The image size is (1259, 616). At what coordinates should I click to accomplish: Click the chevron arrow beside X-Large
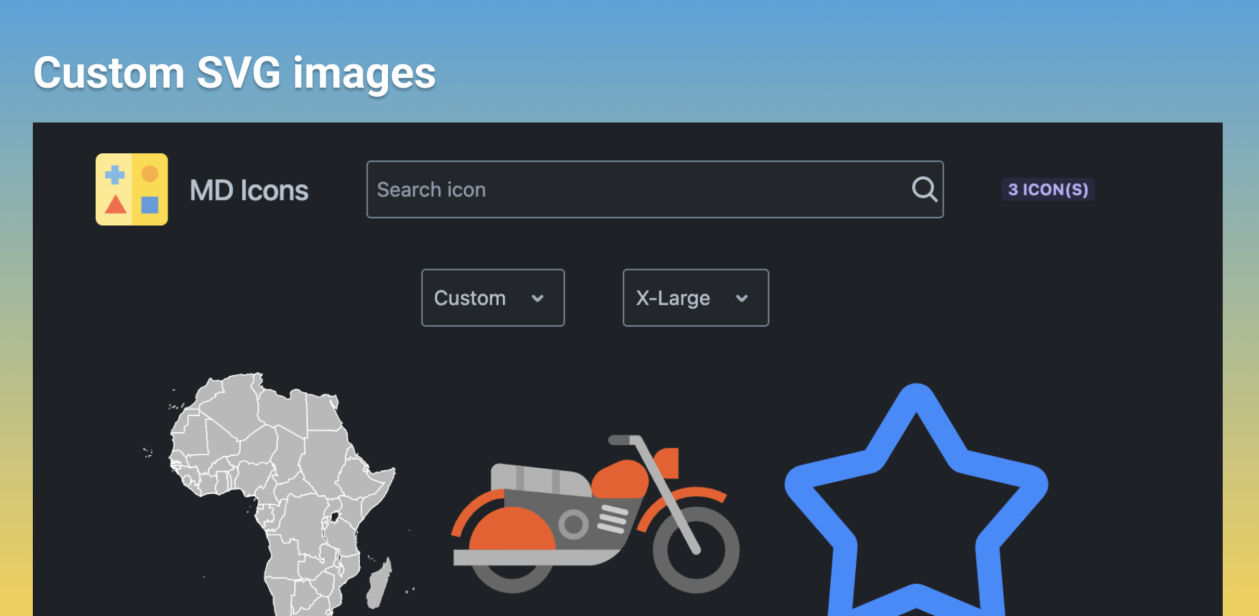click(742, 298)
